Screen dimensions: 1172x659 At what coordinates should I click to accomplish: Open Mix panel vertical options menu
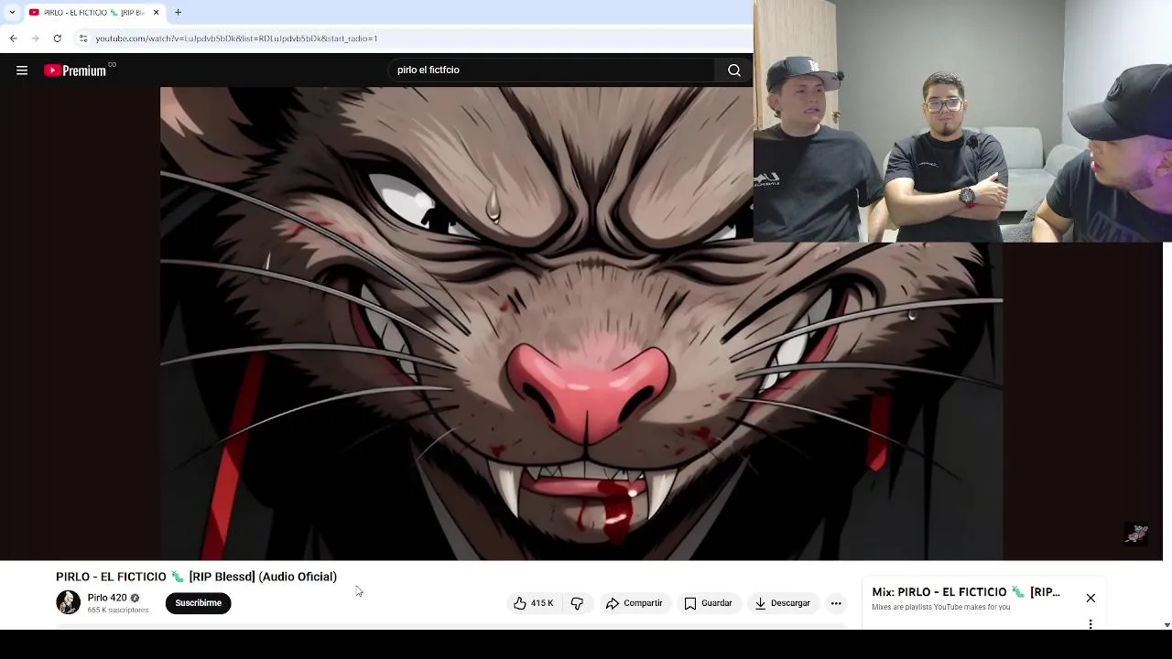[1091, 624]
